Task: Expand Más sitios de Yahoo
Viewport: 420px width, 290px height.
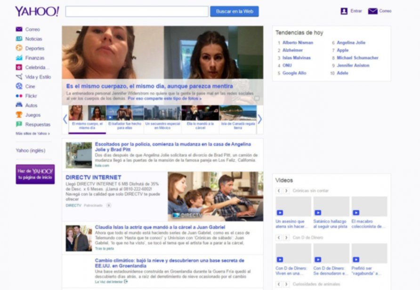Action: pos(32,133)
